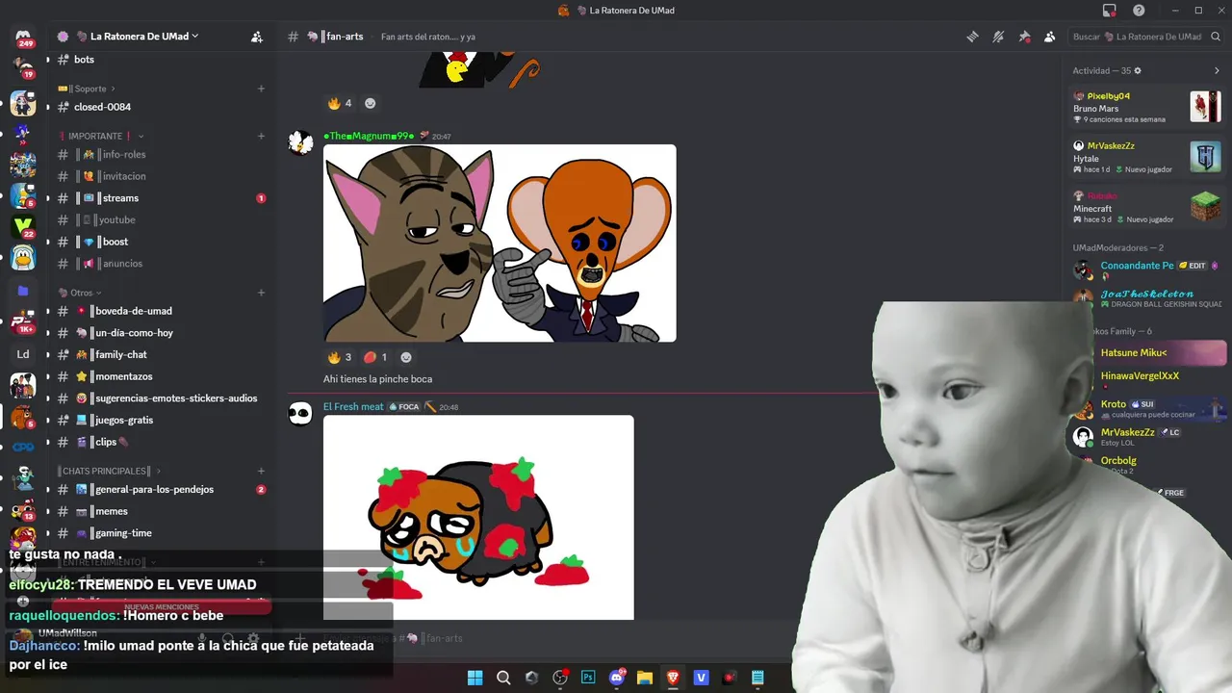Open Actividad settings gear icon
Screen dimensions: 1232x693
coord(1138,70)
